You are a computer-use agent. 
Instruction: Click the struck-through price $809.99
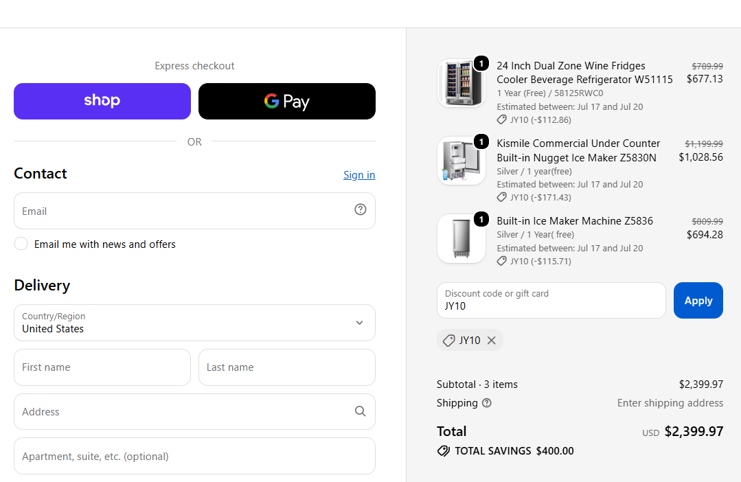tap(707, 221)
